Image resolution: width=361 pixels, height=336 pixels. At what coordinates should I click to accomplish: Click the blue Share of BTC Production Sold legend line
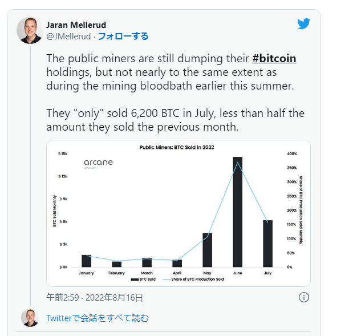coord(167,280)
